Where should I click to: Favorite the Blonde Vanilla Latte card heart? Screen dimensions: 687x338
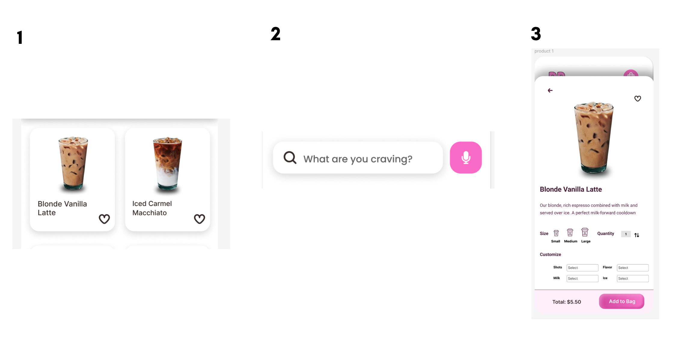[104, 219]
